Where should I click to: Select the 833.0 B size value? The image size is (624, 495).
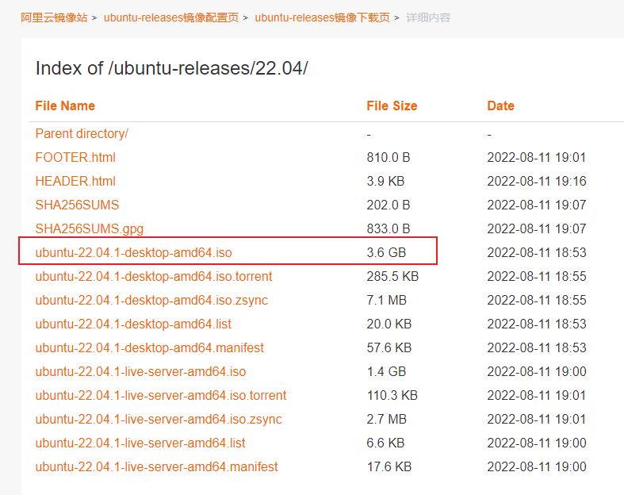(389, 229)
